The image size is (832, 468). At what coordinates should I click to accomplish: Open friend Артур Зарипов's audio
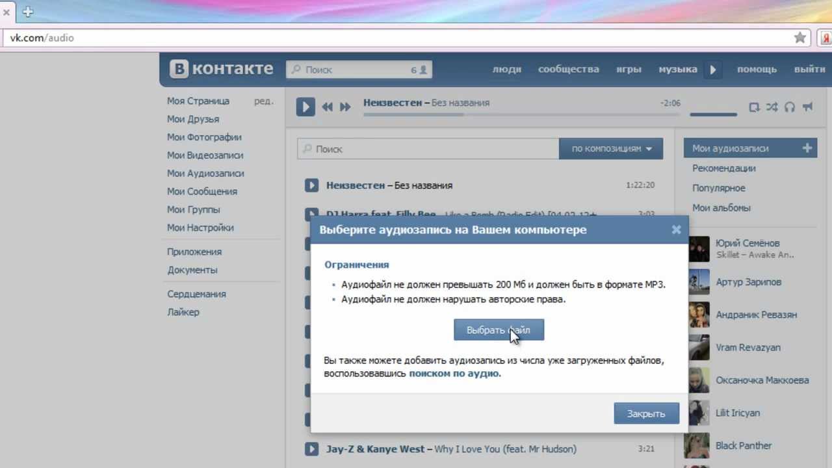[x=749, y=282]
